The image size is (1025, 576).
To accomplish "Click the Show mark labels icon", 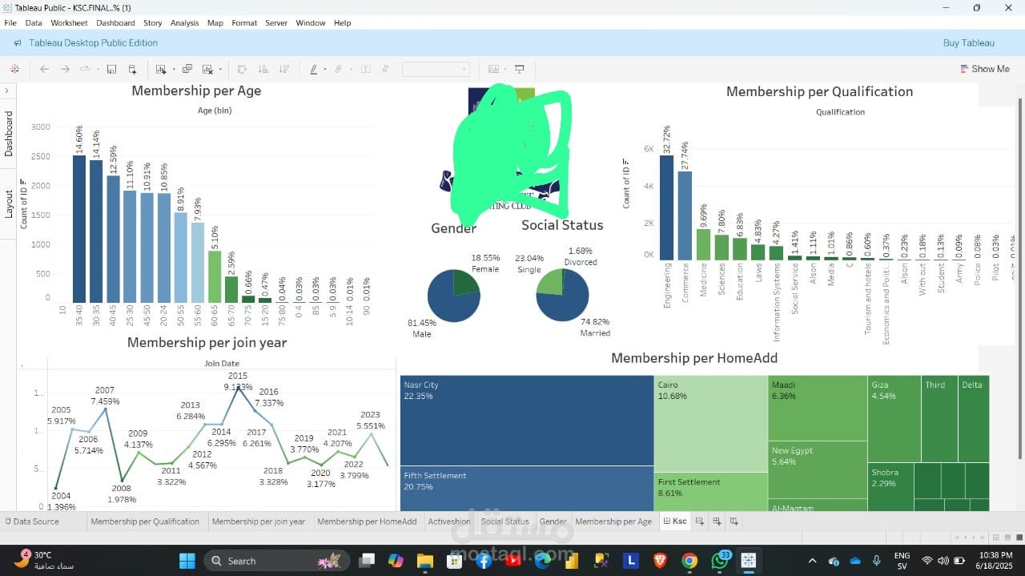I will [x=365, y=69].
